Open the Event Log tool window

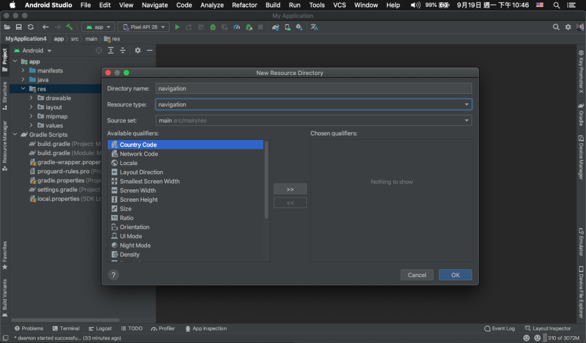point(499,329)
